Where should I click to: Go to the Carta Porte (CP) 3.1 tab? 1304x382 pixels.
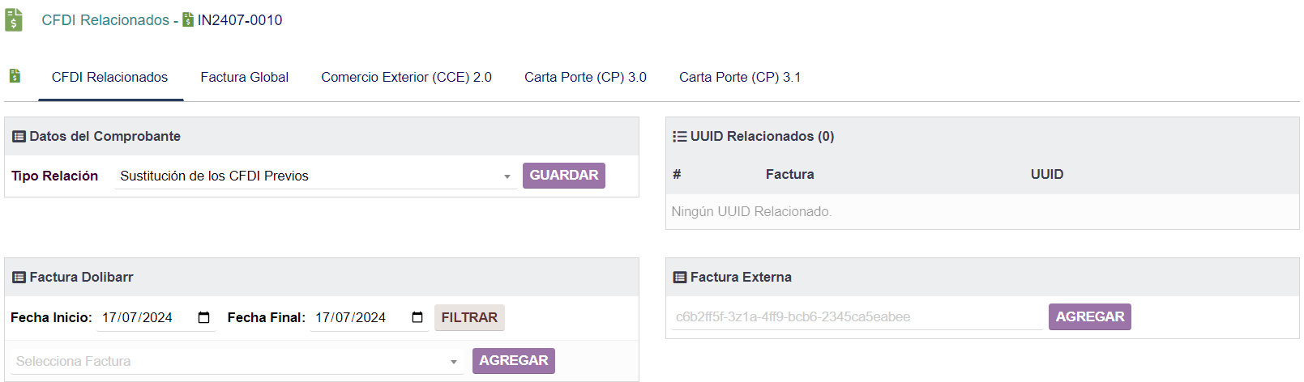pos(739,78)
